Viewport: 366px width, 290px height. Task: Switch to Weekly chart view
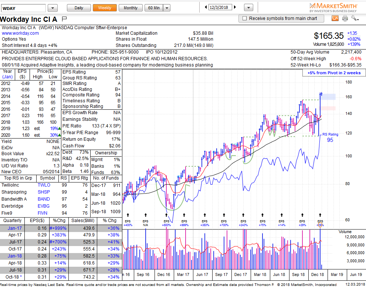pos(105,8)
